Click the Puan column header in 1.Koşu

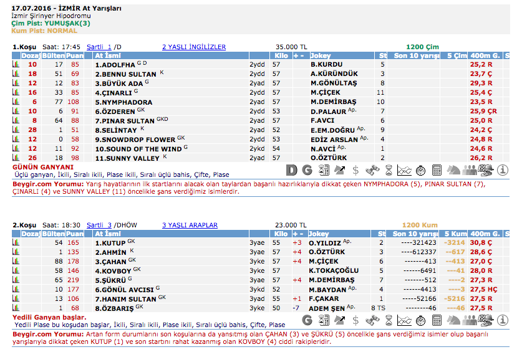coord(75,55)
